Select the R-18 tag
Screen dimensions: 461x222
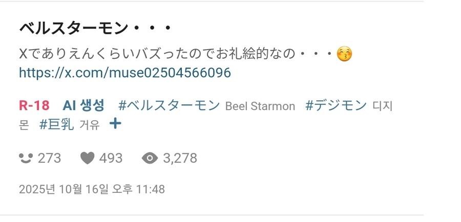(34, 105)
